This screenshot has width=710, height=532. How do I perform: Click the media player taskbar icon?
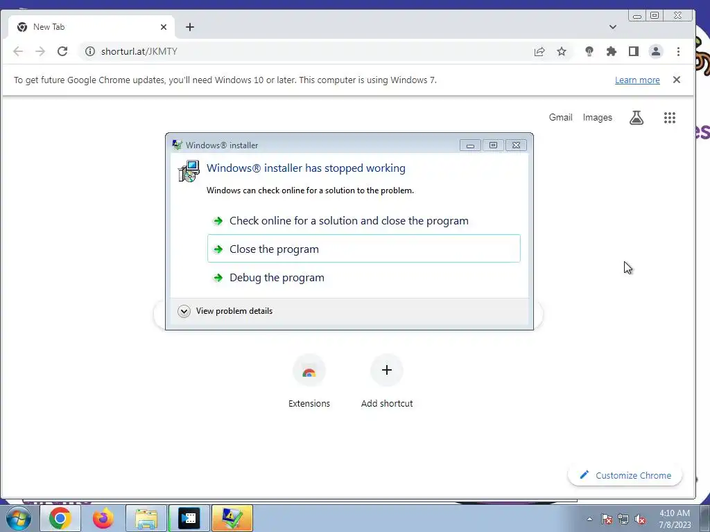[x=189, y=518]
